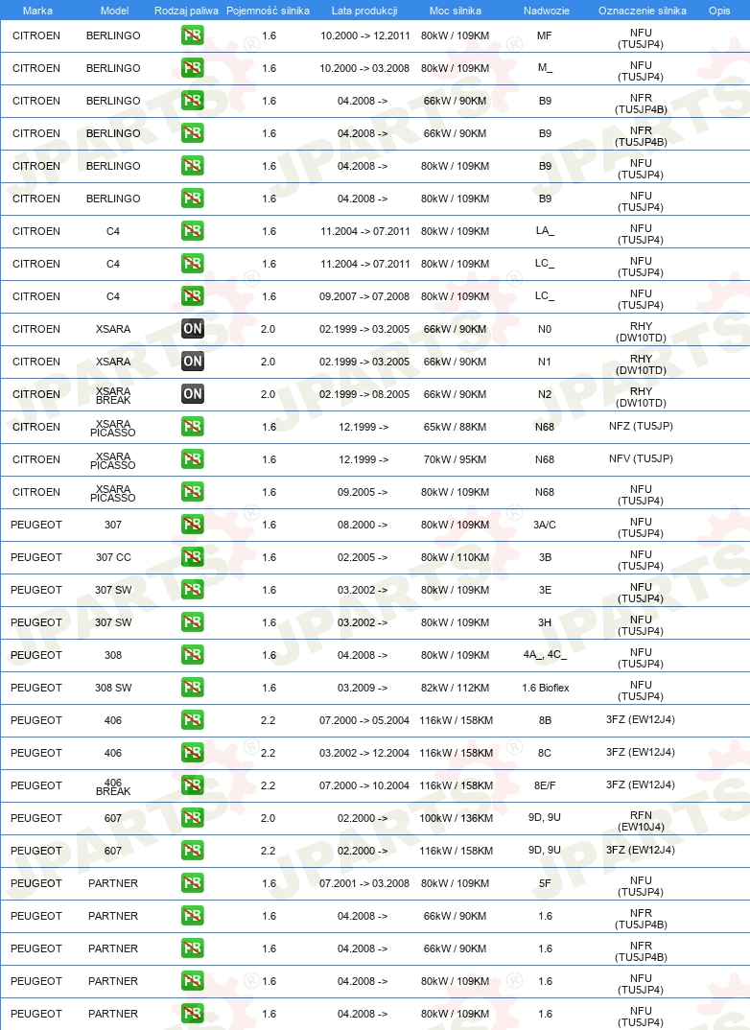Click the body cell 8E/F
Screen dimensions: 750x1030
click(x=545, y=785)
